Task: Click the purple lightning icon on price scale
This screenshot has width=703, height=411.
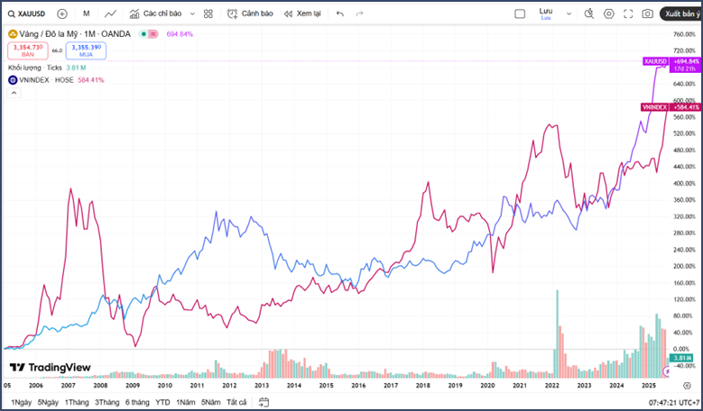Action: (668, 371)
